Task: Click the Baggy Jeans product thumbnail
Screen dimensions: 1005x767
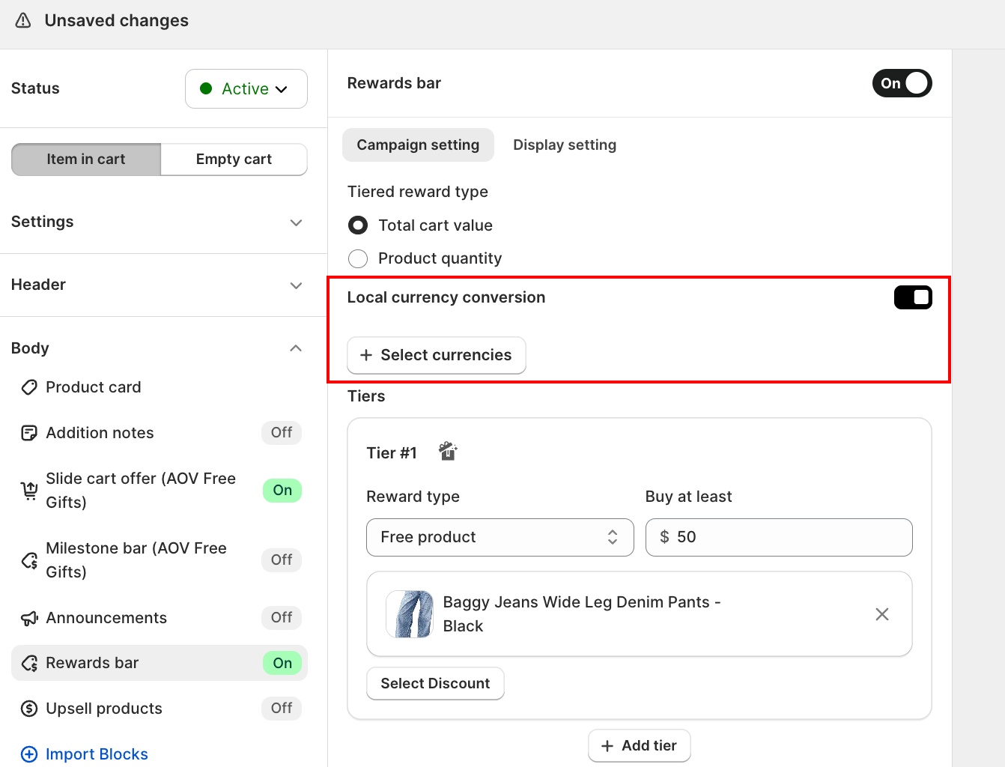Action: tap(410, 614)
